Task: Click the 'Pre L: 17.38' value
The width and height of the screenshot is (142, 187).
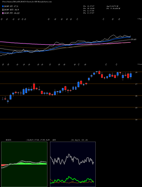Action: [89, 11]
